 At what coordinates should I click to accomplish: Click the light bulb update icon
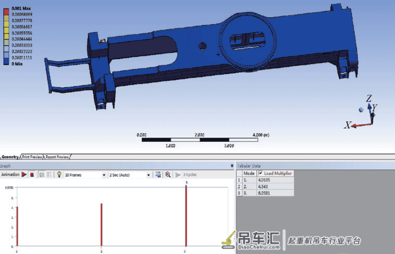point(59,174)
